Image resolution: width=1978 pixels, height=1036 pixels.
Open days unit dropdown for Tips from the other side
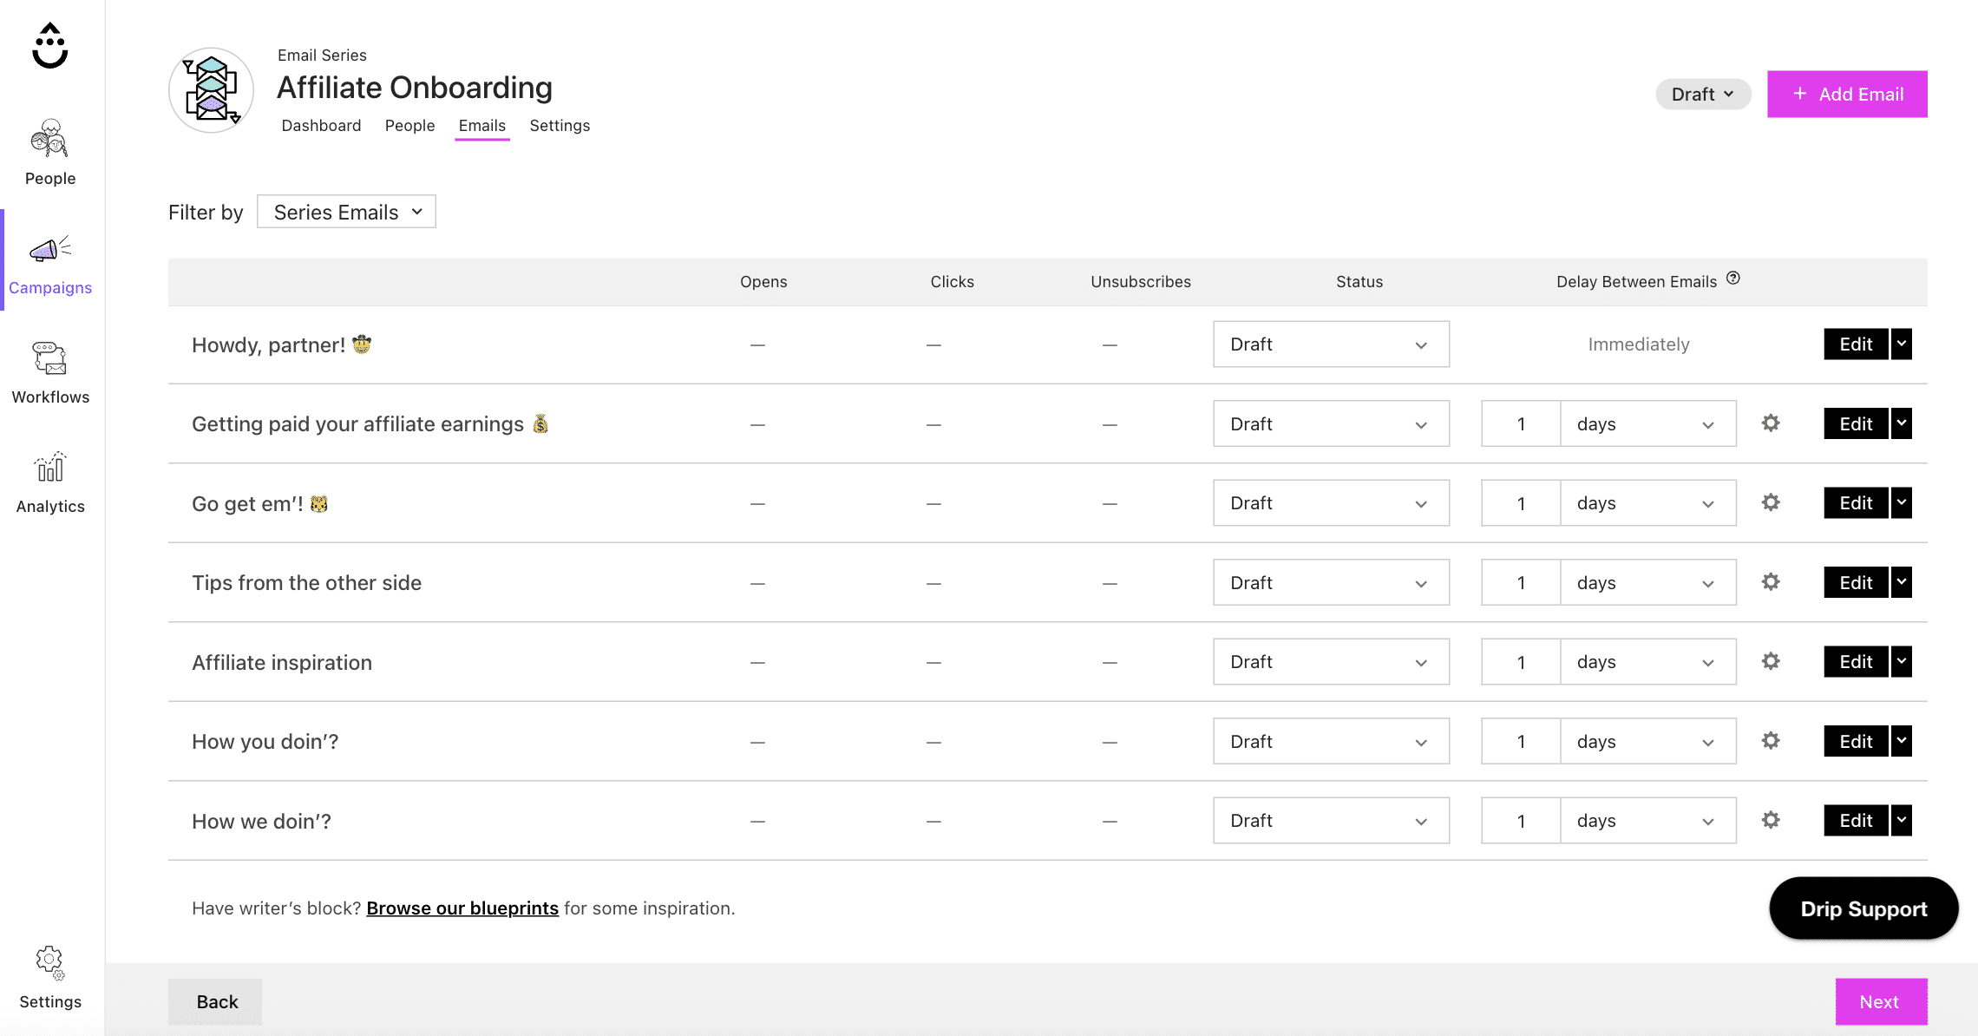(1648, 582)
